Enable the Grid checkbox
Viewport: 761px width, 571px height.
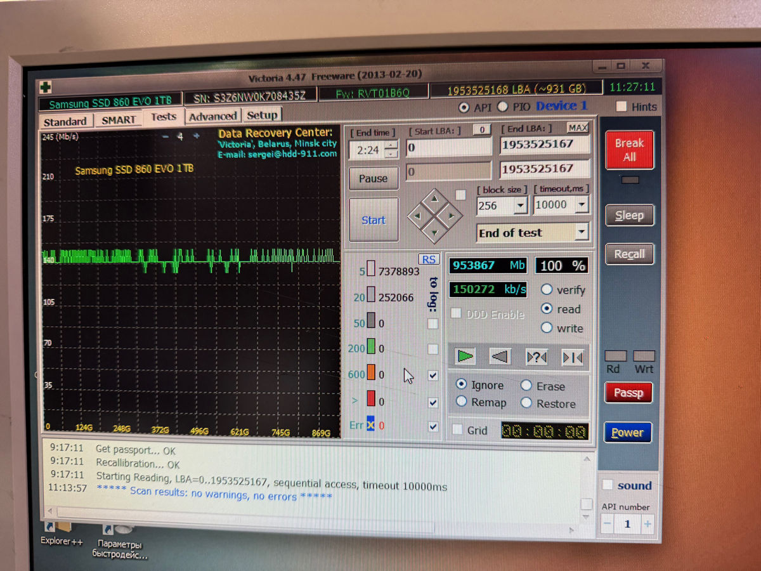click(457, 430)
